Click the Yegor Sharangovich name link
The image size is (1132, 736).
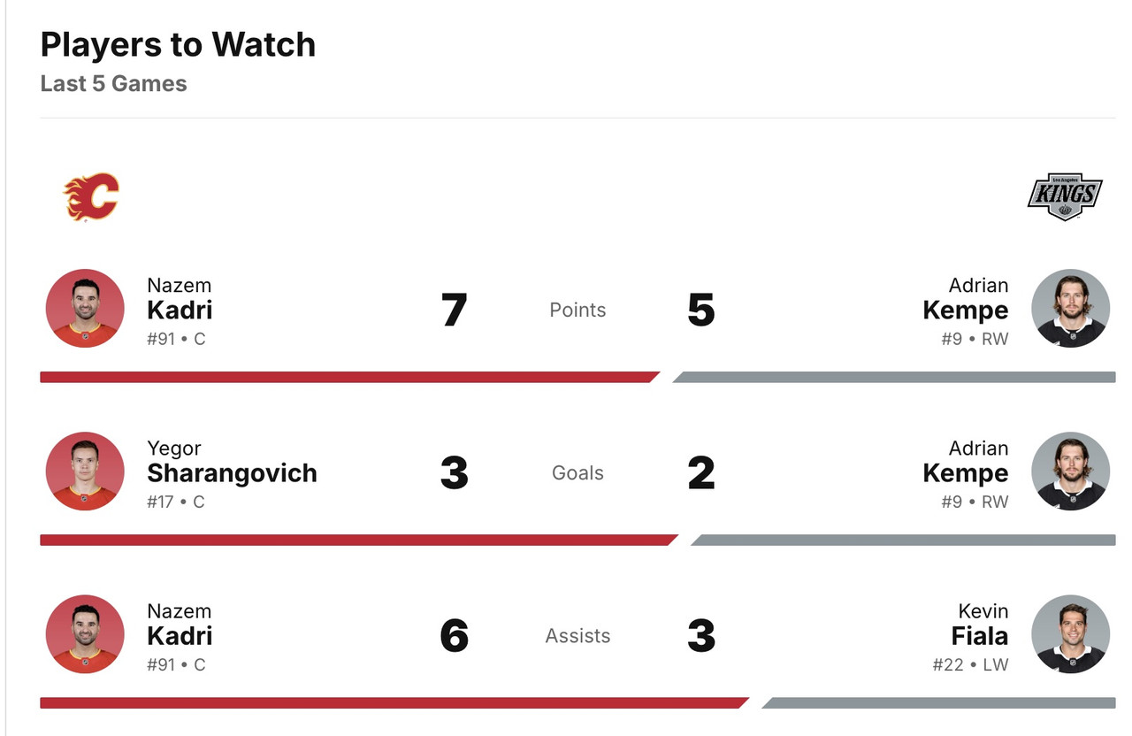pyautogui.click(x=232, y=472)
